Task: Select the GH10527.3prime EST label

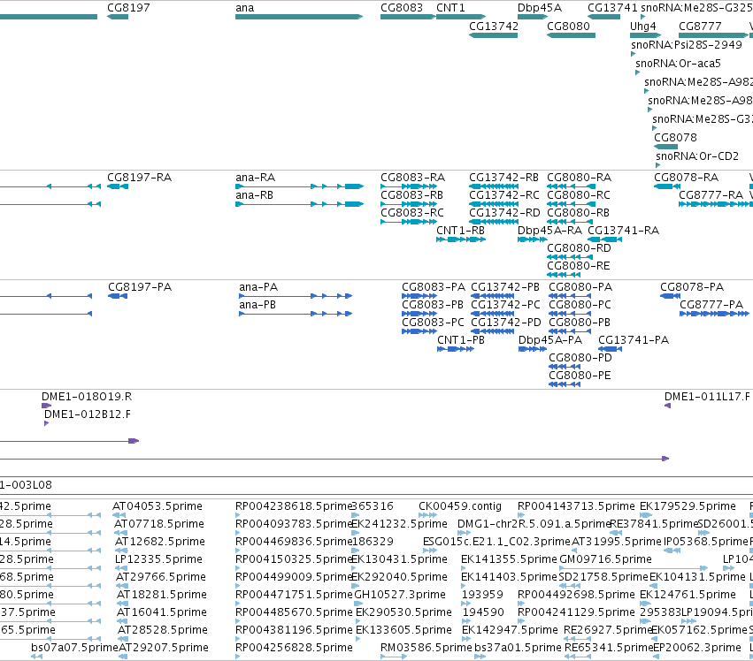Action: point(400,595)
